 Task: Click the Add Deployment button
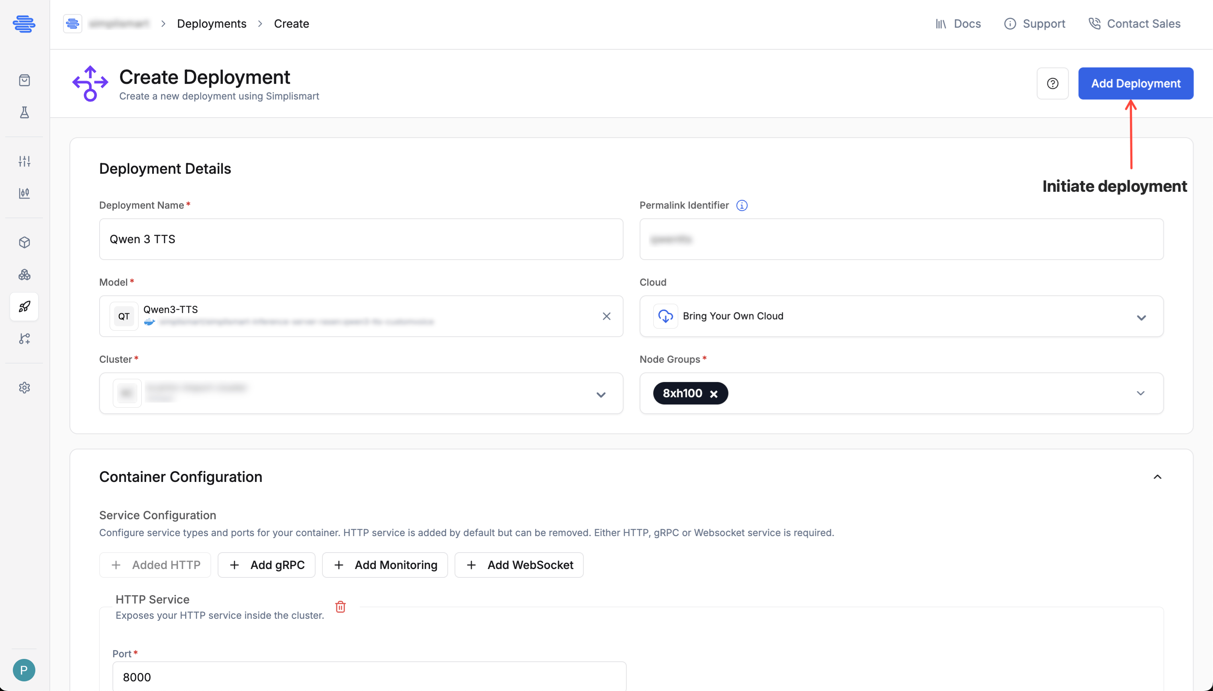pos(1136,83)
